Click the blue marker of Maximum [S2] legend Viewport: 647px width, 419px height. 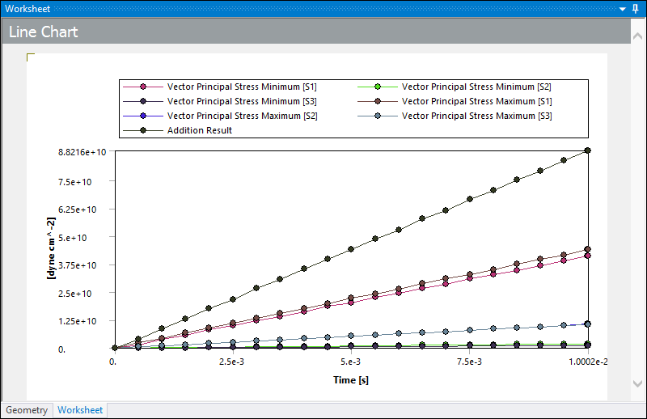point(143,116)
